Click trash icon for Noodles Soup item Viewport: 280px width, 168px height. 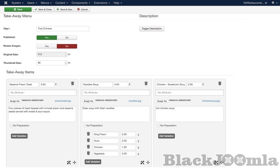(x=146, y=83)
